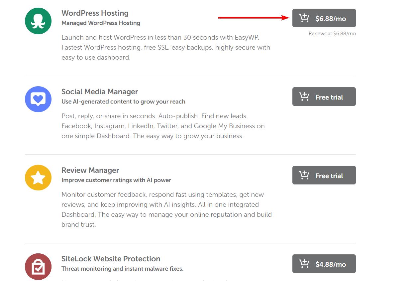Viewport: 414px width, 281px height.
Task: Open the Review Manager product title
Action: click(x=90, y=170)
